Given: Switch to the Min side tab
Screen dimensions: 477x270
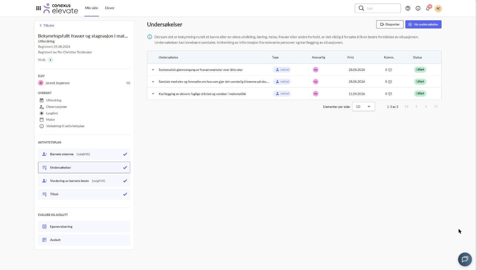Looking at the screenshot, I should [91, 8].
